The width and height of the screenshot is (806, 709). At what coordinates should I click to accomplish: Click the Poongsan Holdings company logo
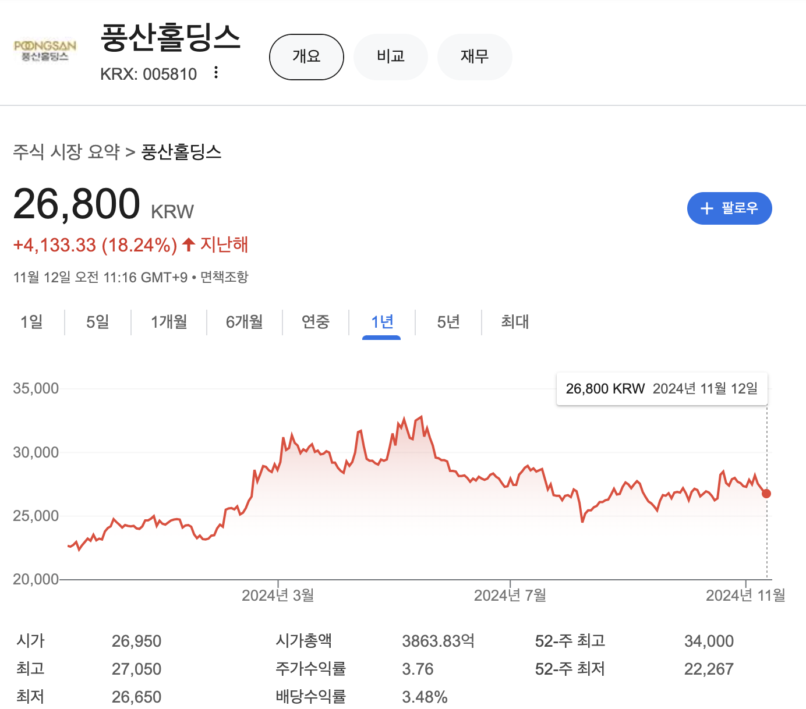(x=45, y=51)
